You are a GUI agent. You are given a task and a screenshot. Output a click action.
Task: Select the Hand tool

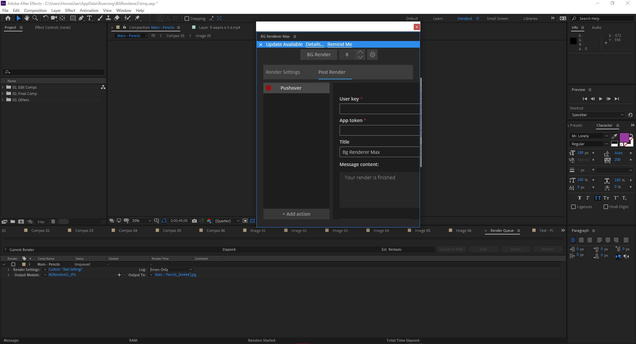click(27, 18)
